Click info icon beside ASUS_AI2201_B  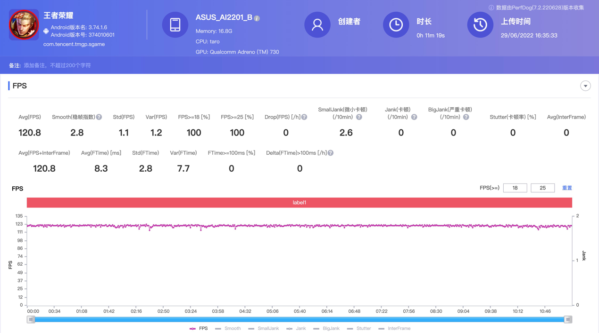(x=257, y=18)
